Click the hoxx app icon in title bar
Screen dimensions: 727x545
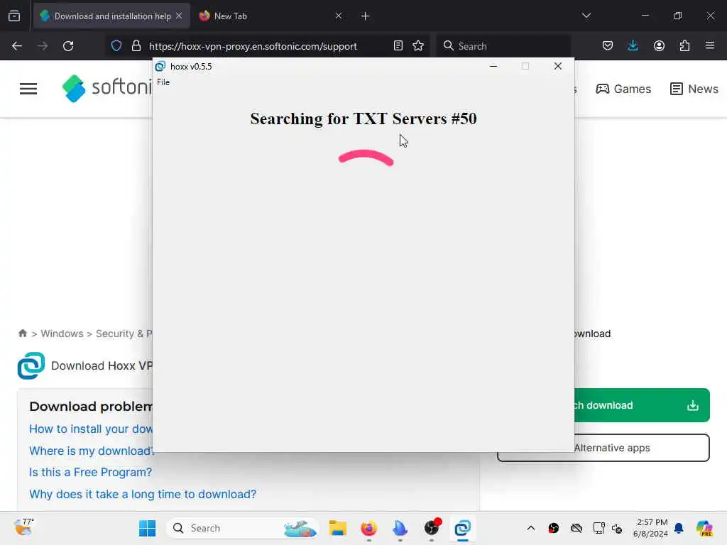[160, 66]
